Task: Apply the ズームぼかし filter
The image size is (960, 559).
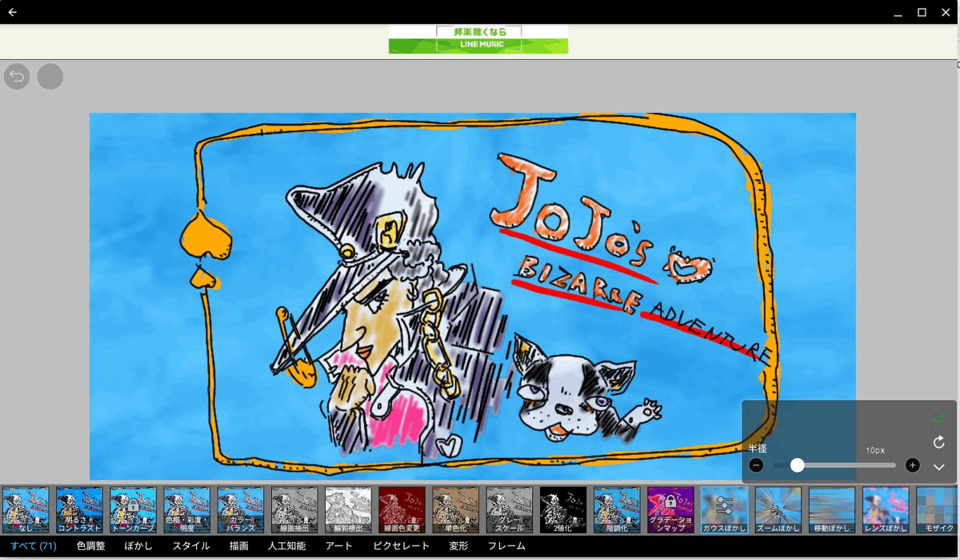Action: (x=778, y=510)
